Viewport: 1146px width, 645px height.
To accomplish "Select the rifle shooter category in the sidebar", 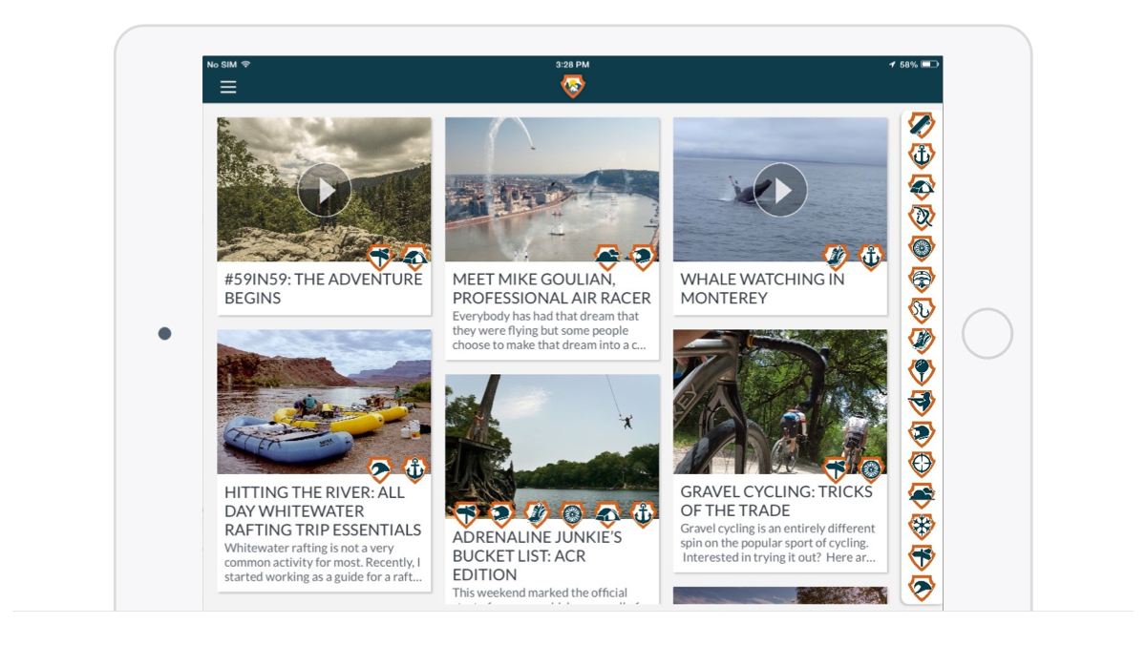I will [922, 403].
